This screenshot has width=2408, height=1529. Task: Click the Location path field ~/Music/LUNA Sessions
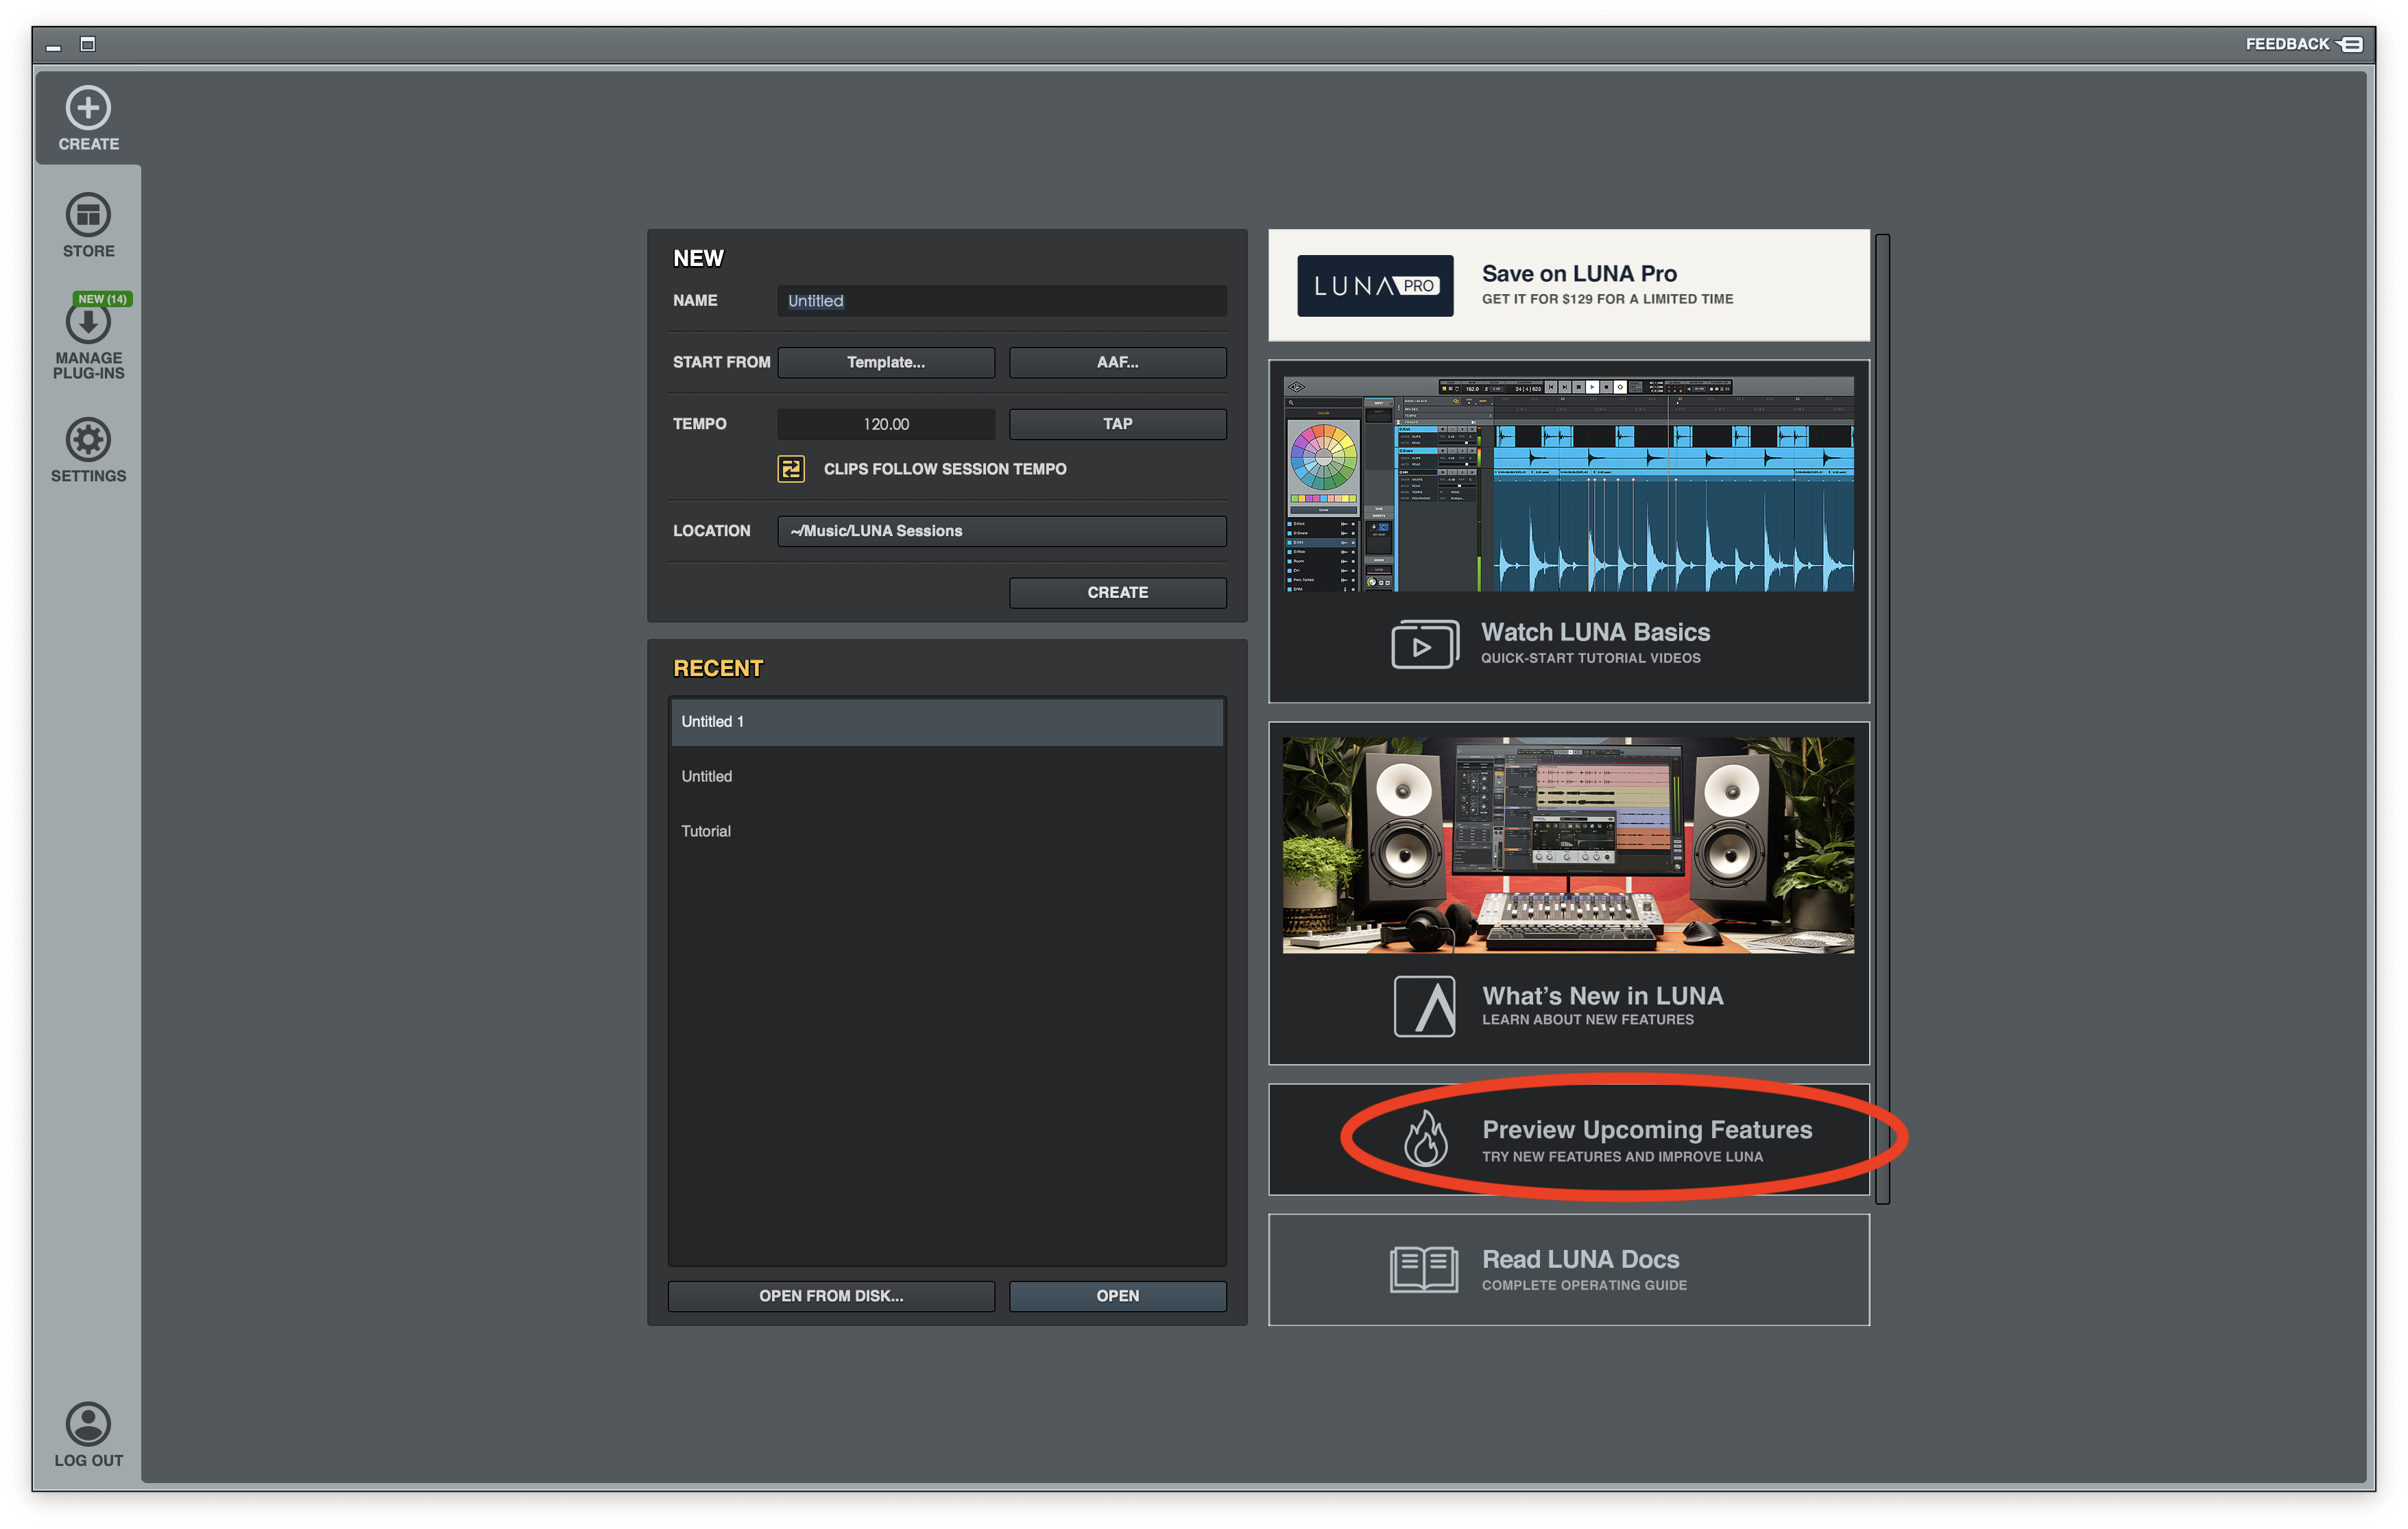[x=1001, y=531]
